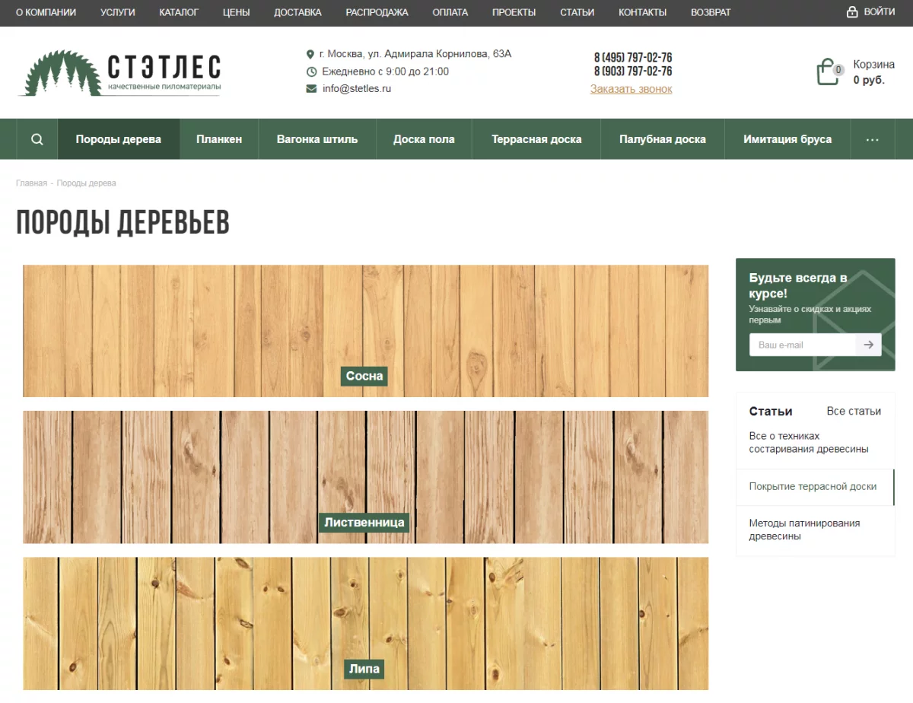Submit email with the arrow button

tap(869, 345)
